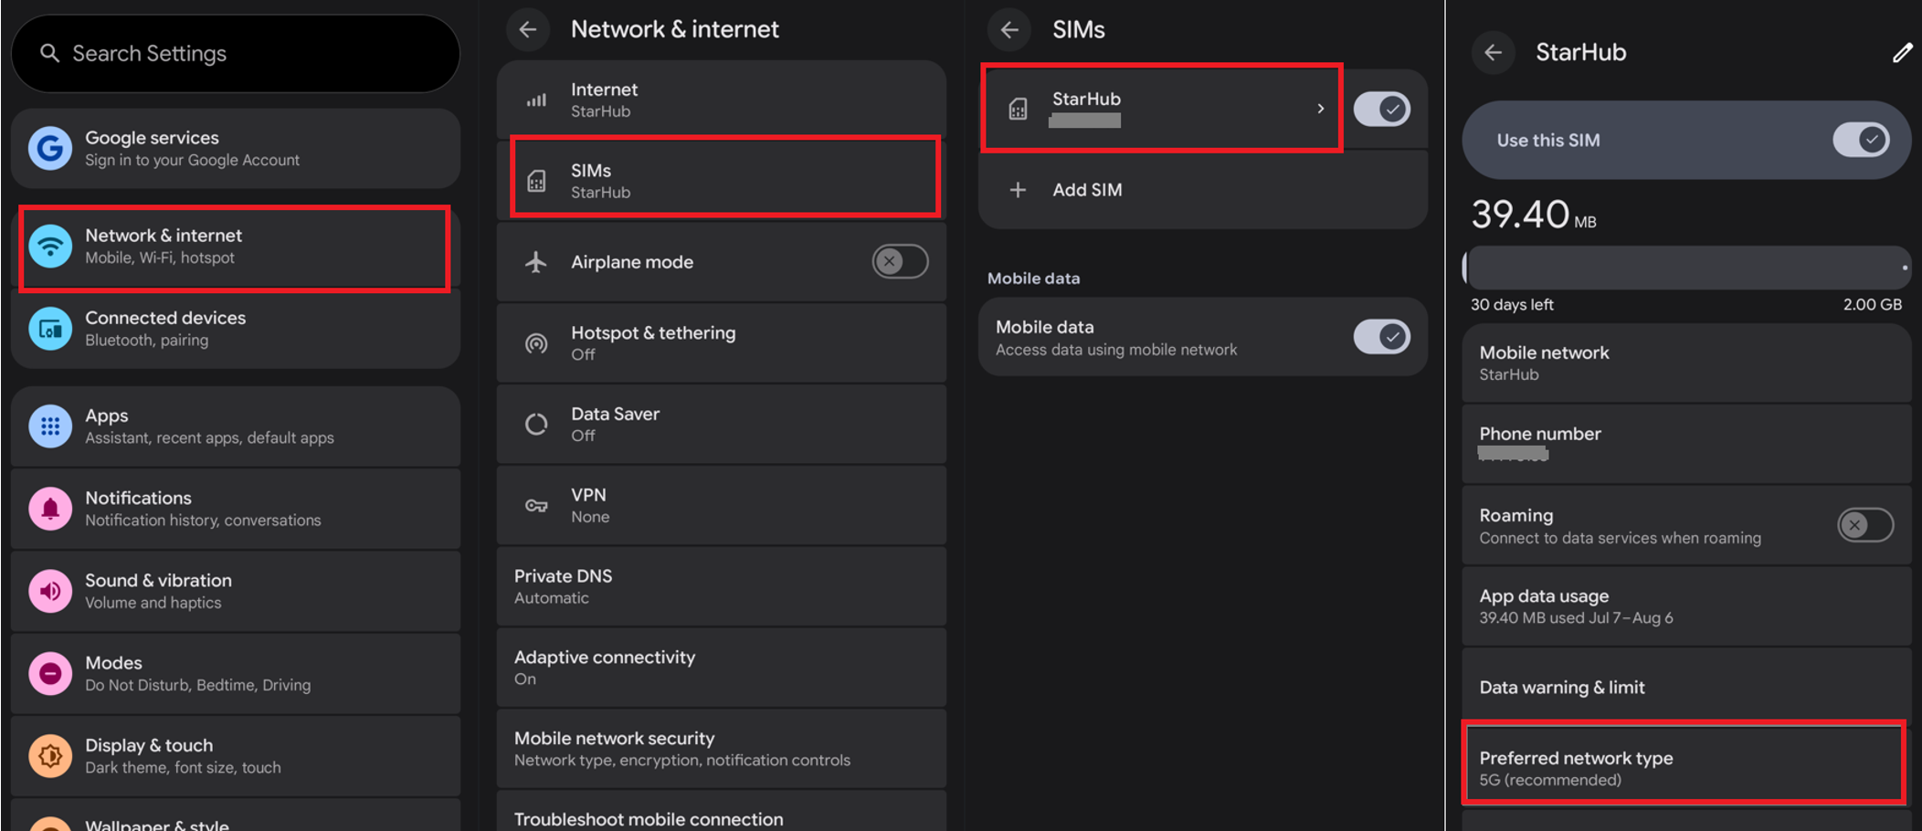Image resolution: width=1922 pixels, height=831 pixels.
Task: Click the SIM icon beside StarHub
Action: tap(1018, 110)
